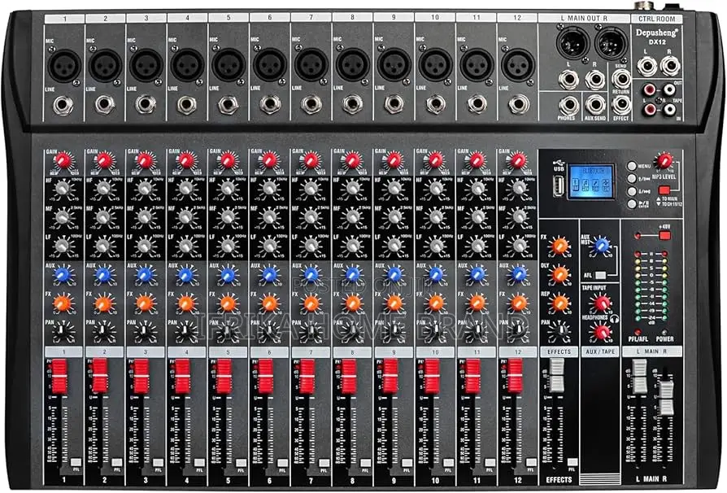Click the Depusheng DX12 brand label
727x493 pixels.
point(656,36)
